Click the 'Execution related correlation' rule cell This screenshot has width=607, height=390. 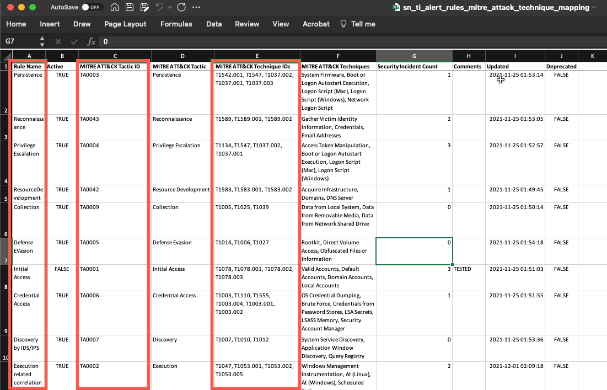coord(29,376)
